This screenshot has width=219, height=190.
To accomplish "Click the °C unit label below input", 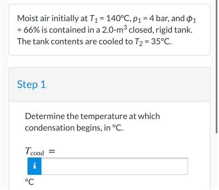I will [x=29, y=182].
